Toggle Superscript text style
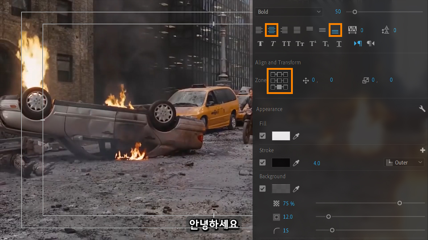428x240 pixels. coord(313,43)
